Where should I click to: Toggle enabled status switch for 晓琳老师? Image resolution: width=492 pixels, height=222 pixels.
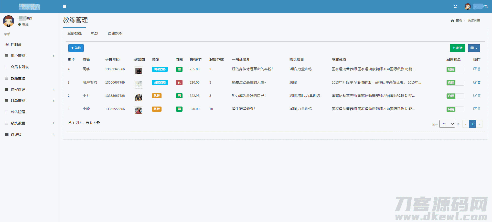pyautogui.click(x=455, y=83)
